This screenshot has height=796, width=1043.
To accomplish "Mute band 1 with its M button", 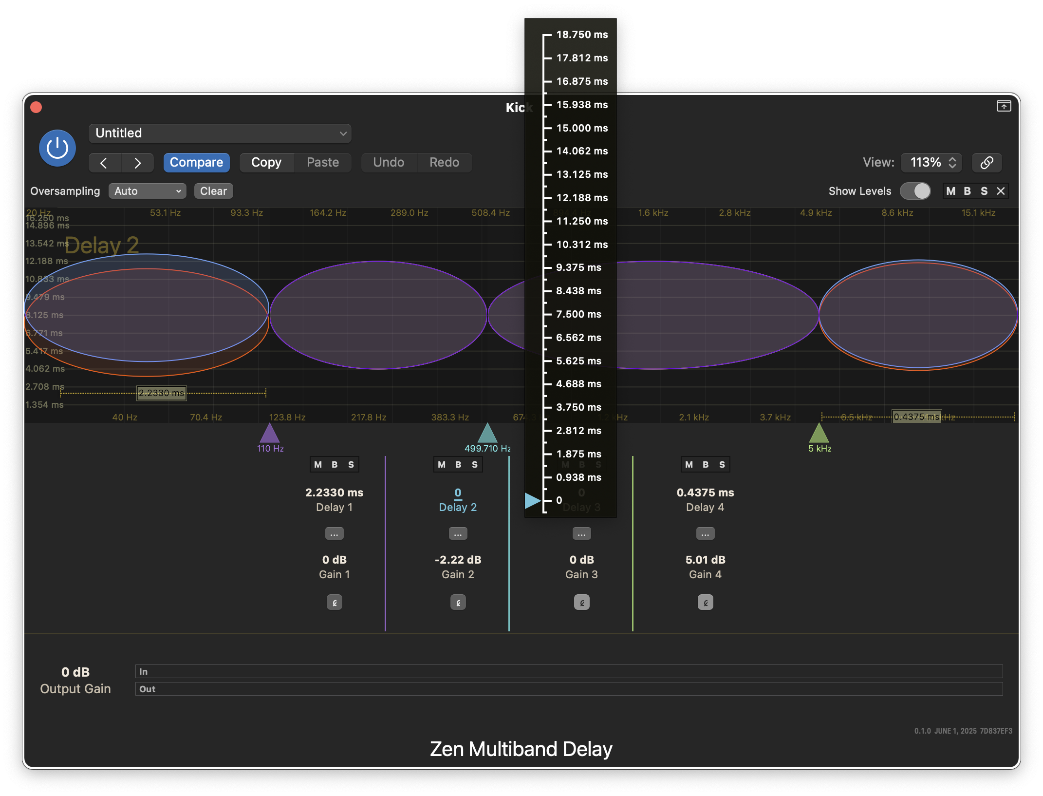I will pyautogui.click(x=318, y=465).
